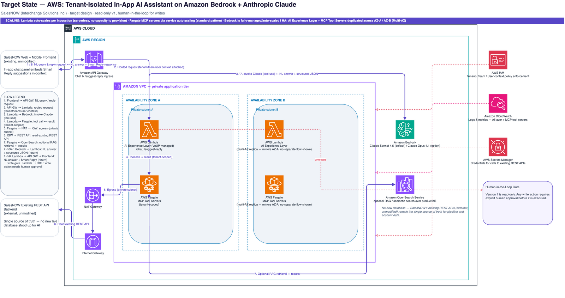Select the "Tenant / Team / User context policy enforcement" caption
This screenshot has width=565, height=298.
498,76
